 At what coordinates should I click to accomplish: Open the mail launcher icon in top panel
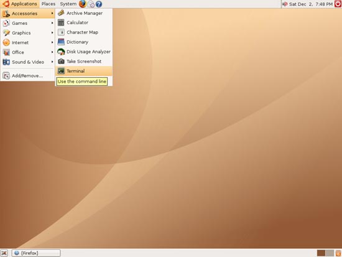coord(91,4)
